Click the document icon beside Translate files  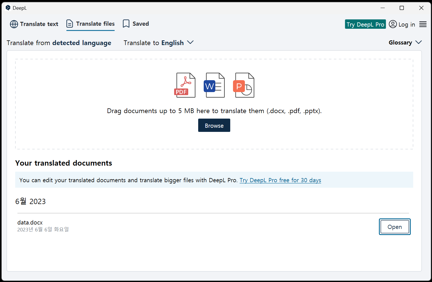pos(70,24)
